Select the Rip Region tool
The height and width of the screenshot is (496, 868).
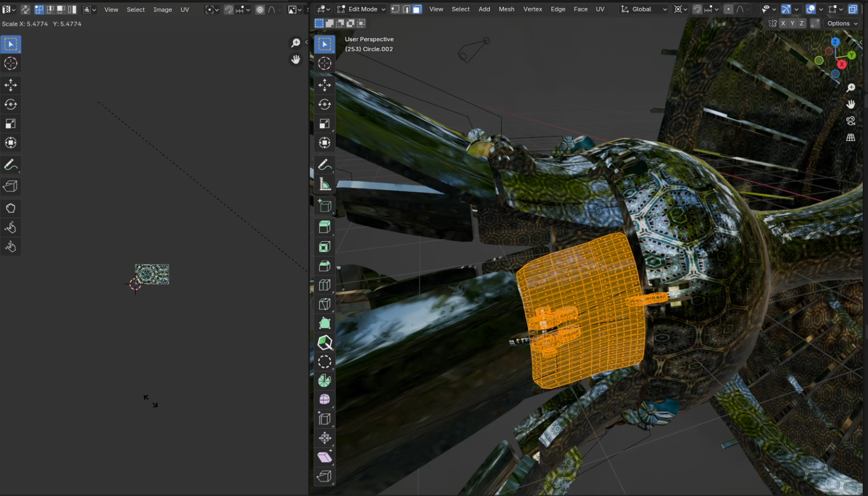[324, 476]
